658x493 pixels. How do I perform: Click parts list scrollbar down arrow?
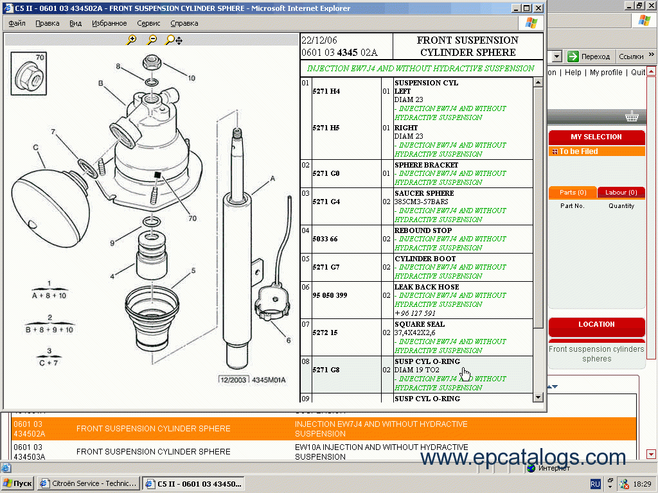[538, 397]
